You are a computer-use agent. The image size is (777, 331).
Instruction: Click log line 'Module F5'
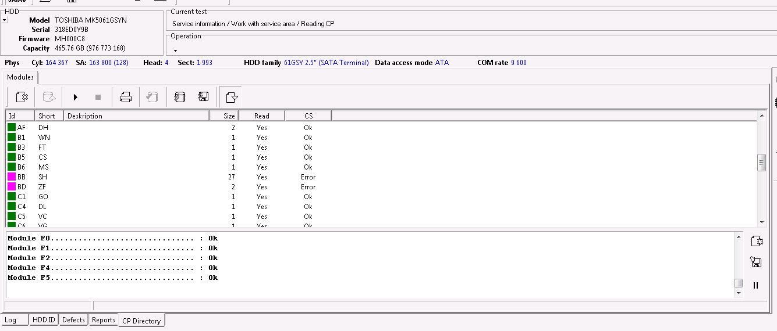click(x=112, y=278)
